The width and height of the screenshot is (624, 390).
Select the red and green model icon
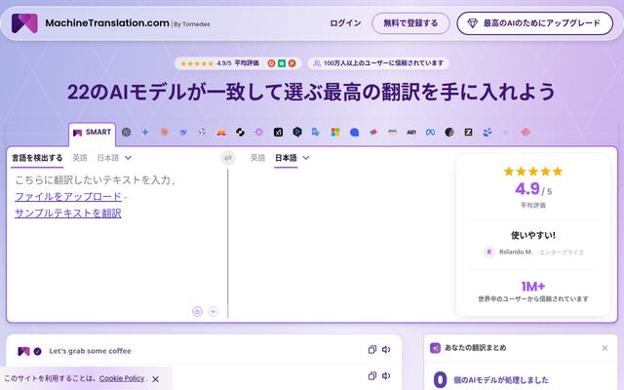[373, 133]
